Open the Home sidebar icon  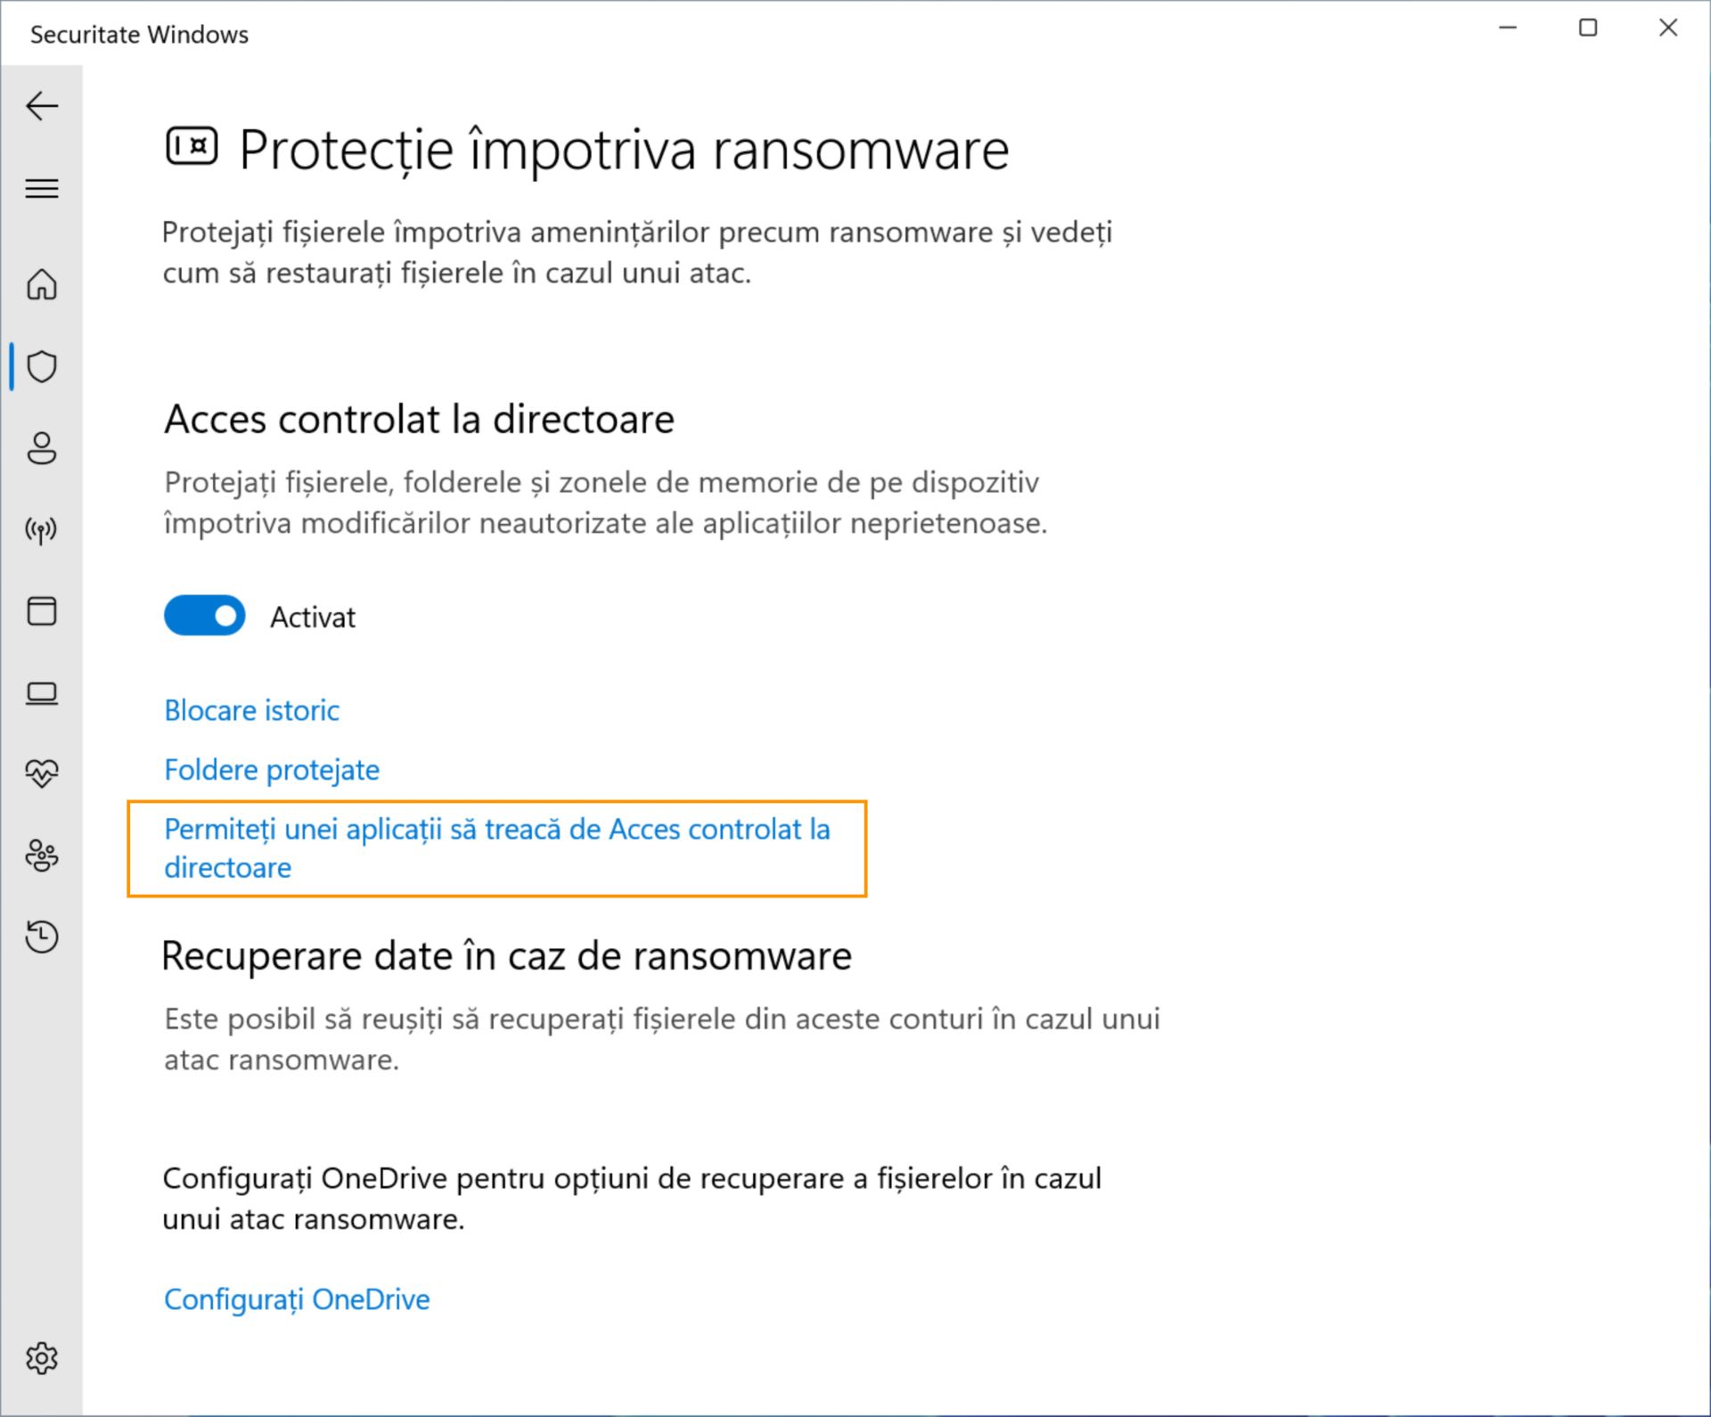[x=42, y=285]
